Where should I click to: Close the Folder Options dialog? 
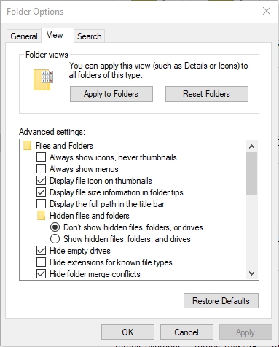click(267, 11)
